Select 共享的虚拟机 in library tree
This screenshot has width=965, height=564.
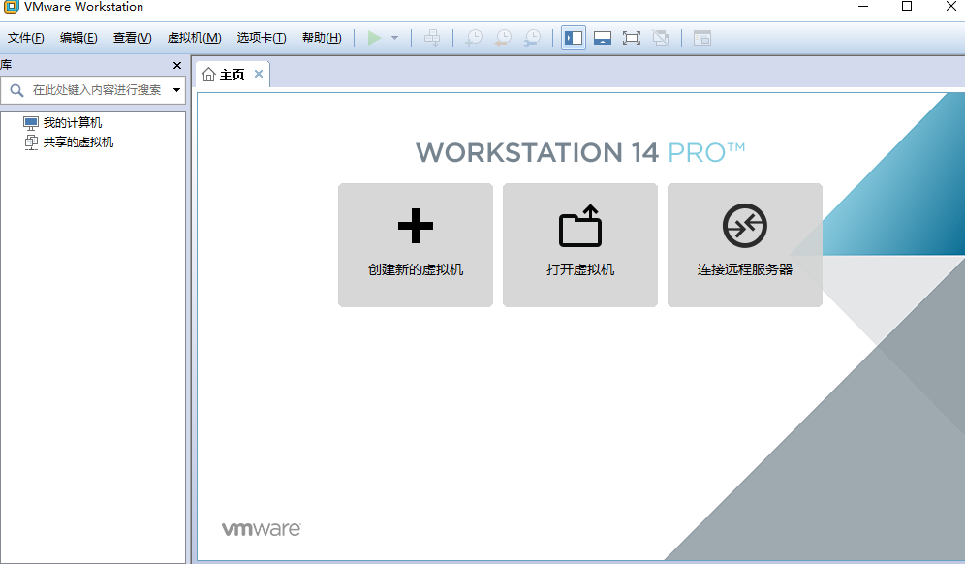[78, 142]
